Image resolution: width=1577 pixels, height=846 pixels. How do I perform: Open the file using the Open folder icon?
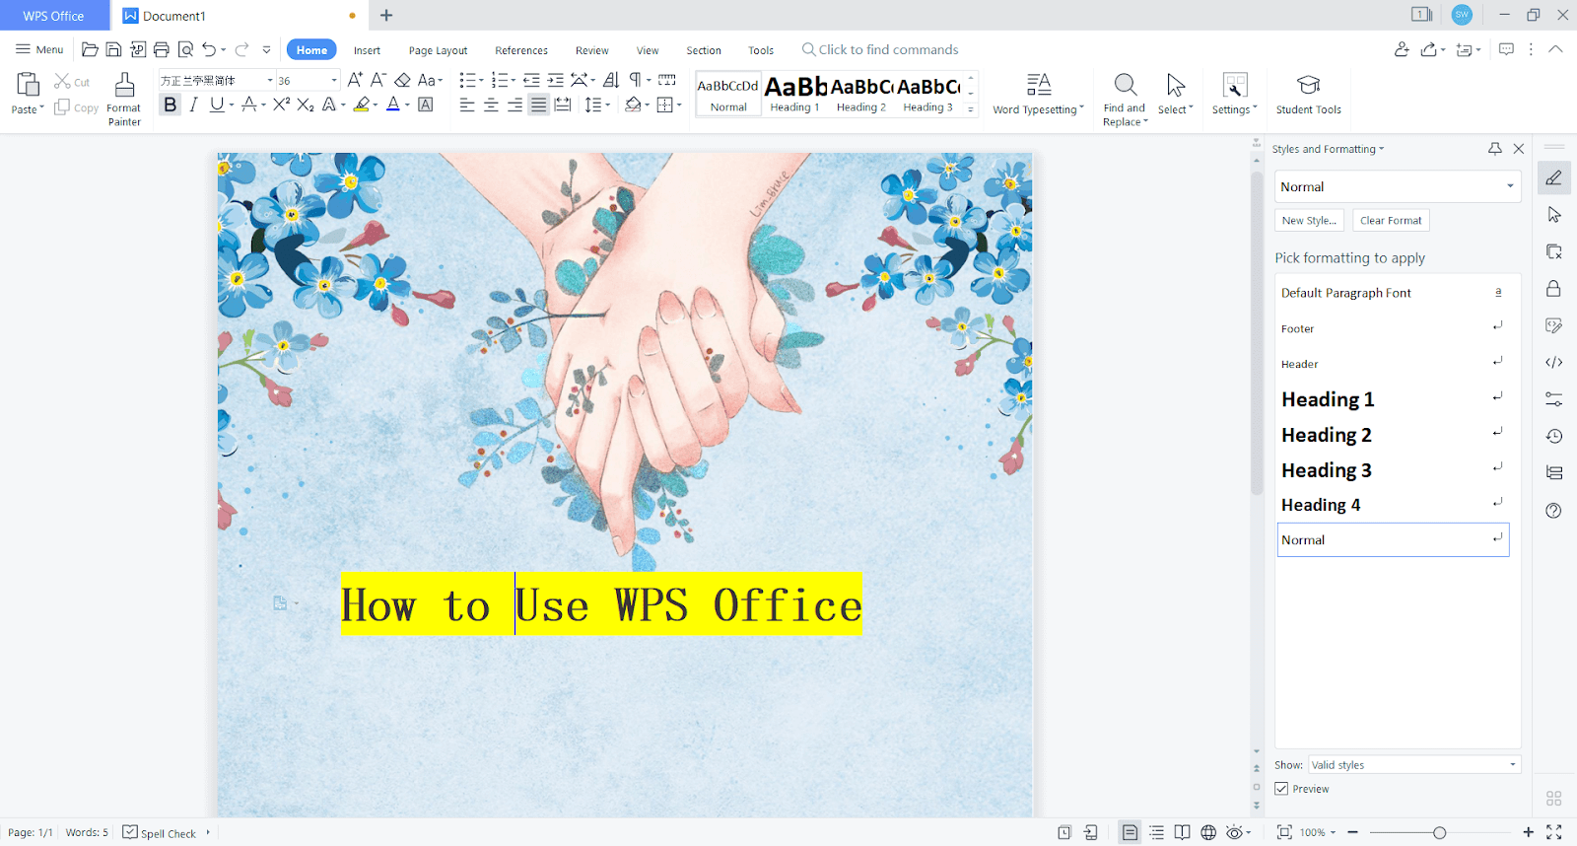point(90,49)
